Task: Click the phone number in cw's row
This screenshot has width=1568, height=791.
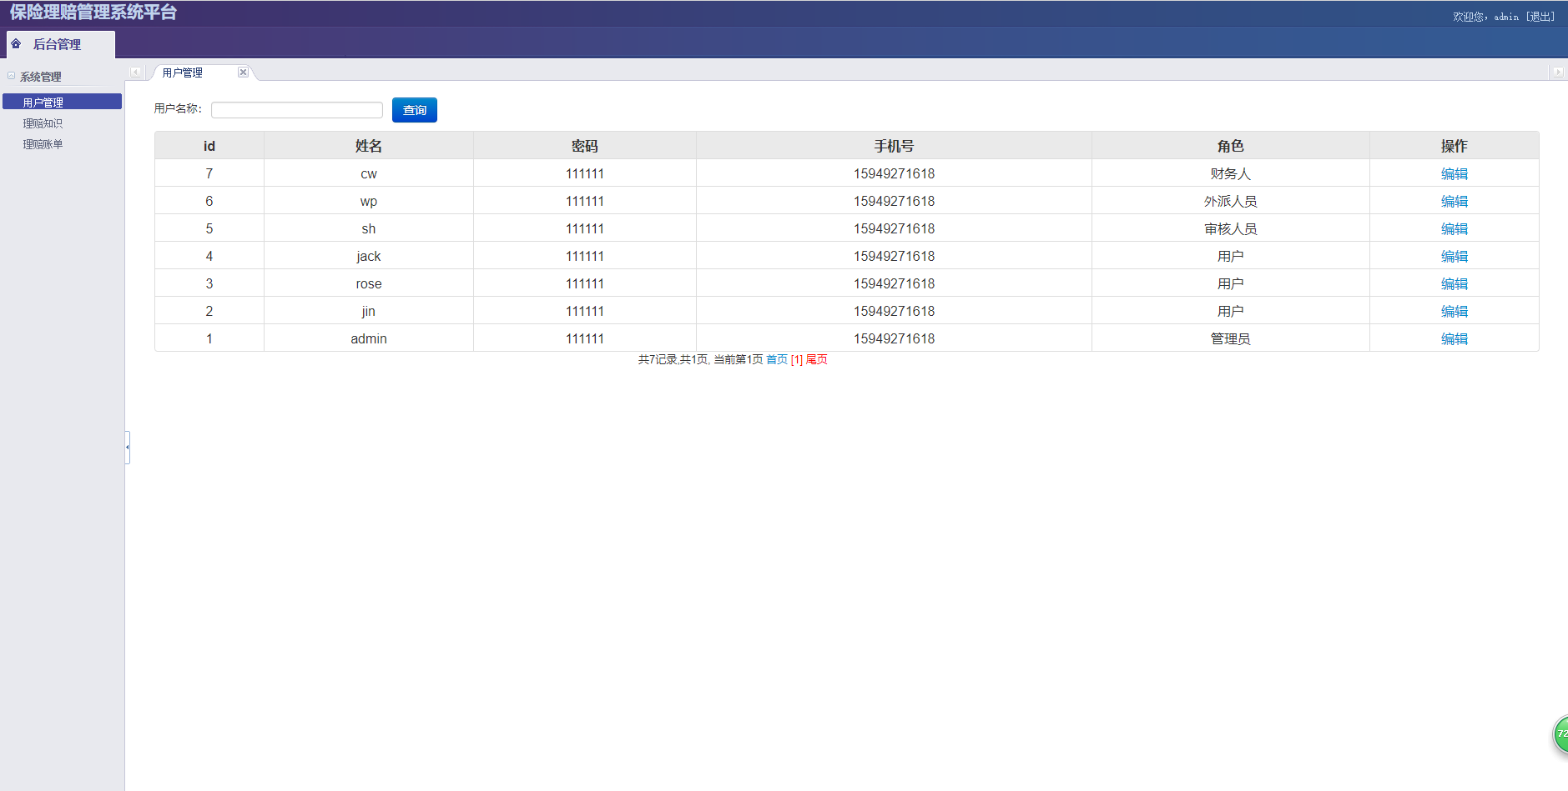Action: pyautogui.click(x=894, y=173)
